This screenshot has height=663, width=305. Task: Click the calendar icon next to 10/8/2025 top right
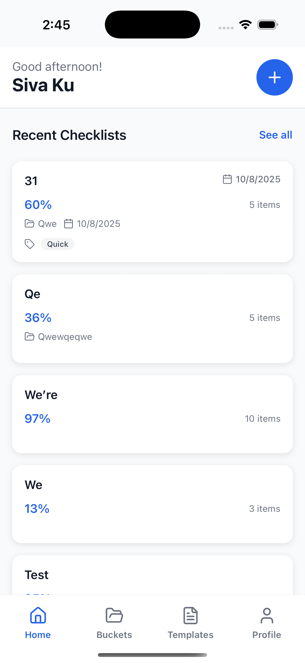(227, 179)
